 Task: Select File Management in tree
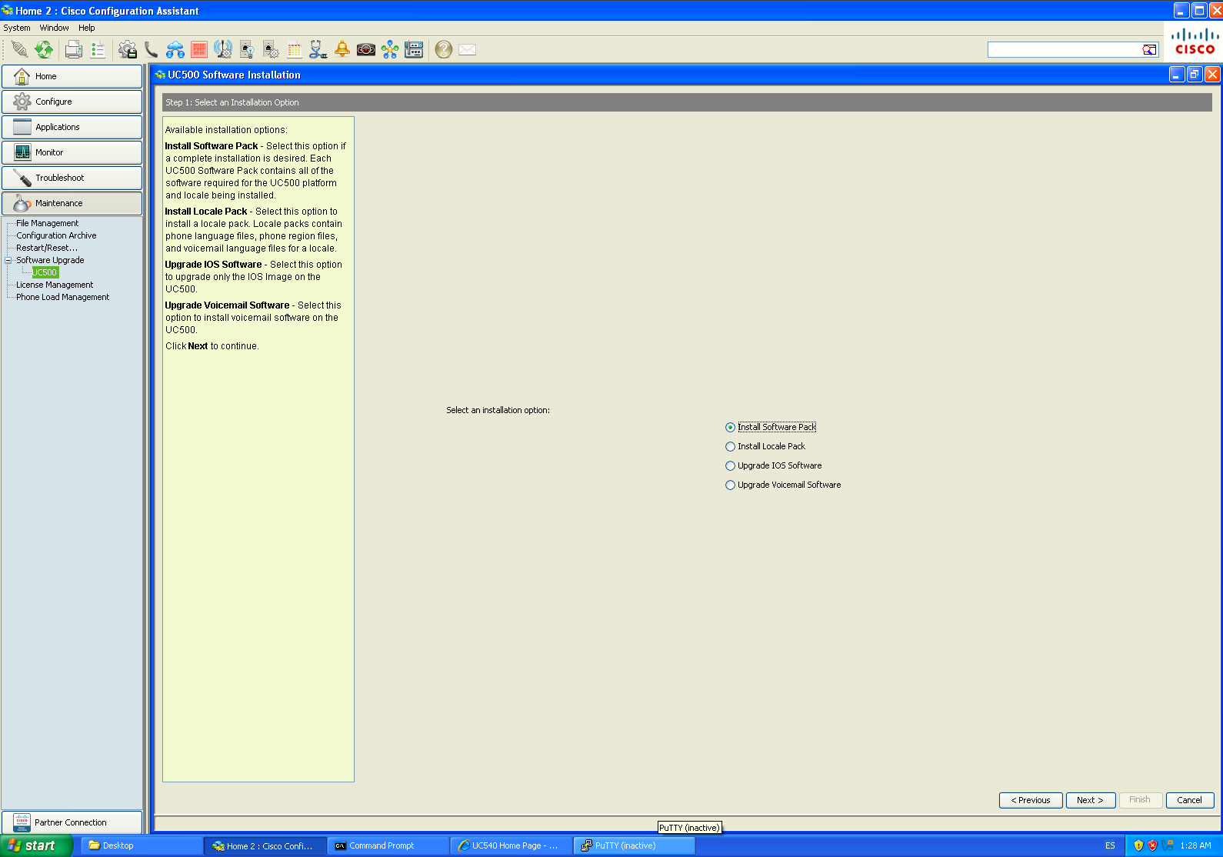tap(48, 223)
